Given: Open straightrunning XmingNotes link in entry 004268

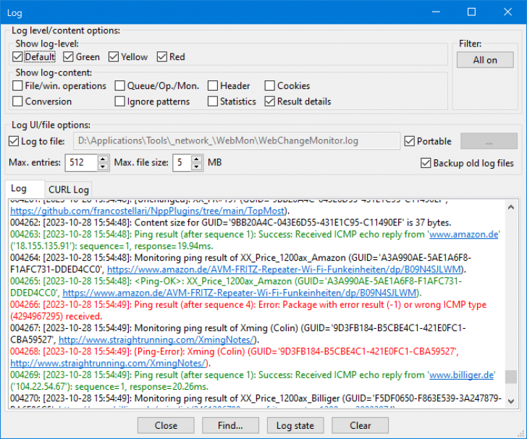Looking at the screenshot, I should [108, 364].
